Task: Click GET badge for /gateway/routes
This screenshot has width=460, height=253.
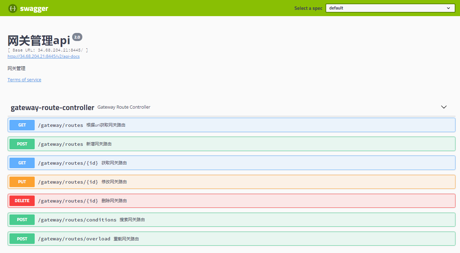Action: coord(22,125)
